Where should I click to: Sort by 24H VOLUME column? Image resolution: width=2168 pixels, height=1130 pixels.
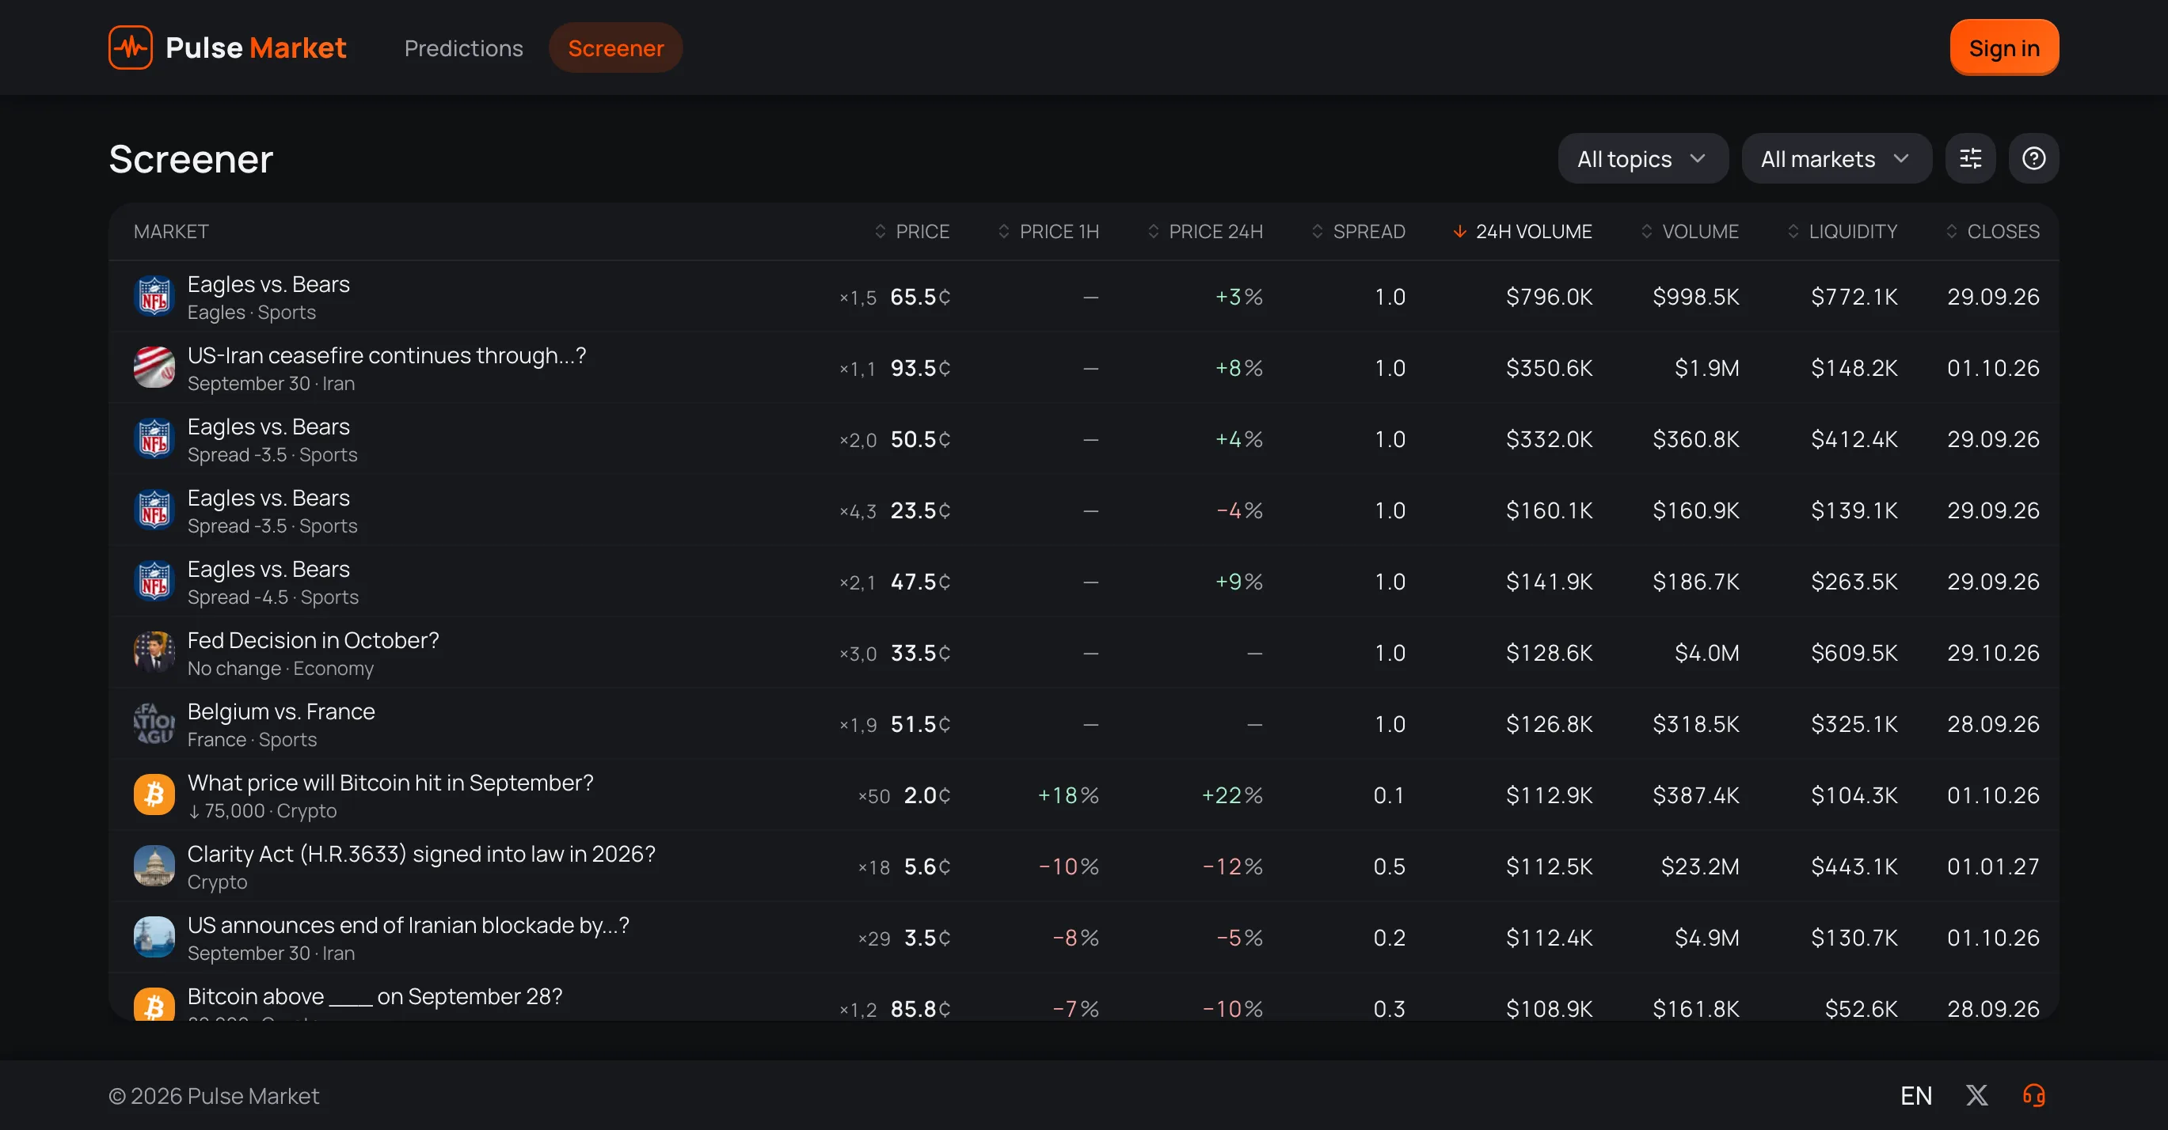1523,231
